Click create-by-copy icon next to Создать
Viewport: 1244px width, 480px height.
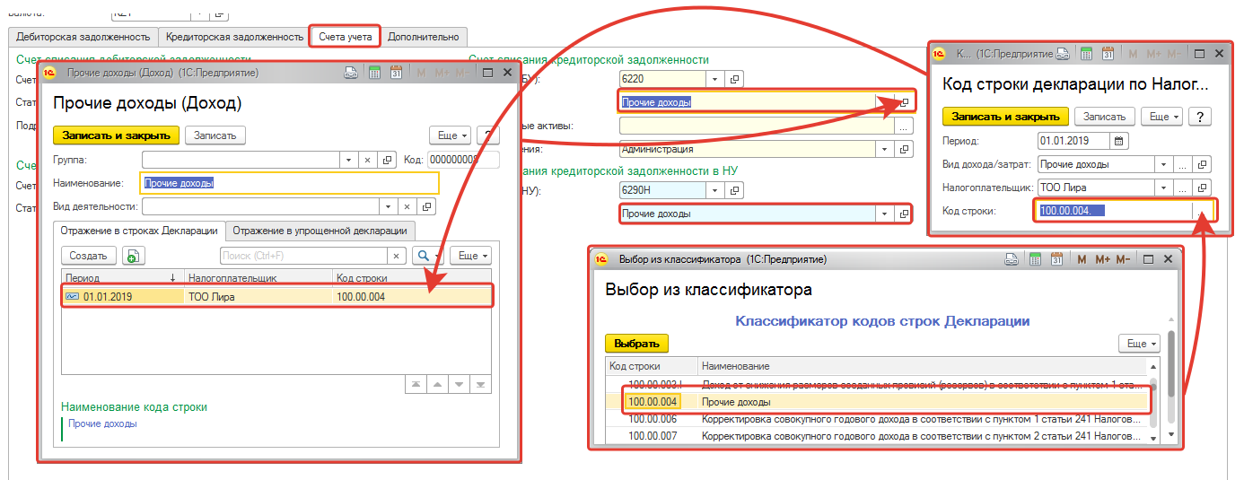pos(133,256)
